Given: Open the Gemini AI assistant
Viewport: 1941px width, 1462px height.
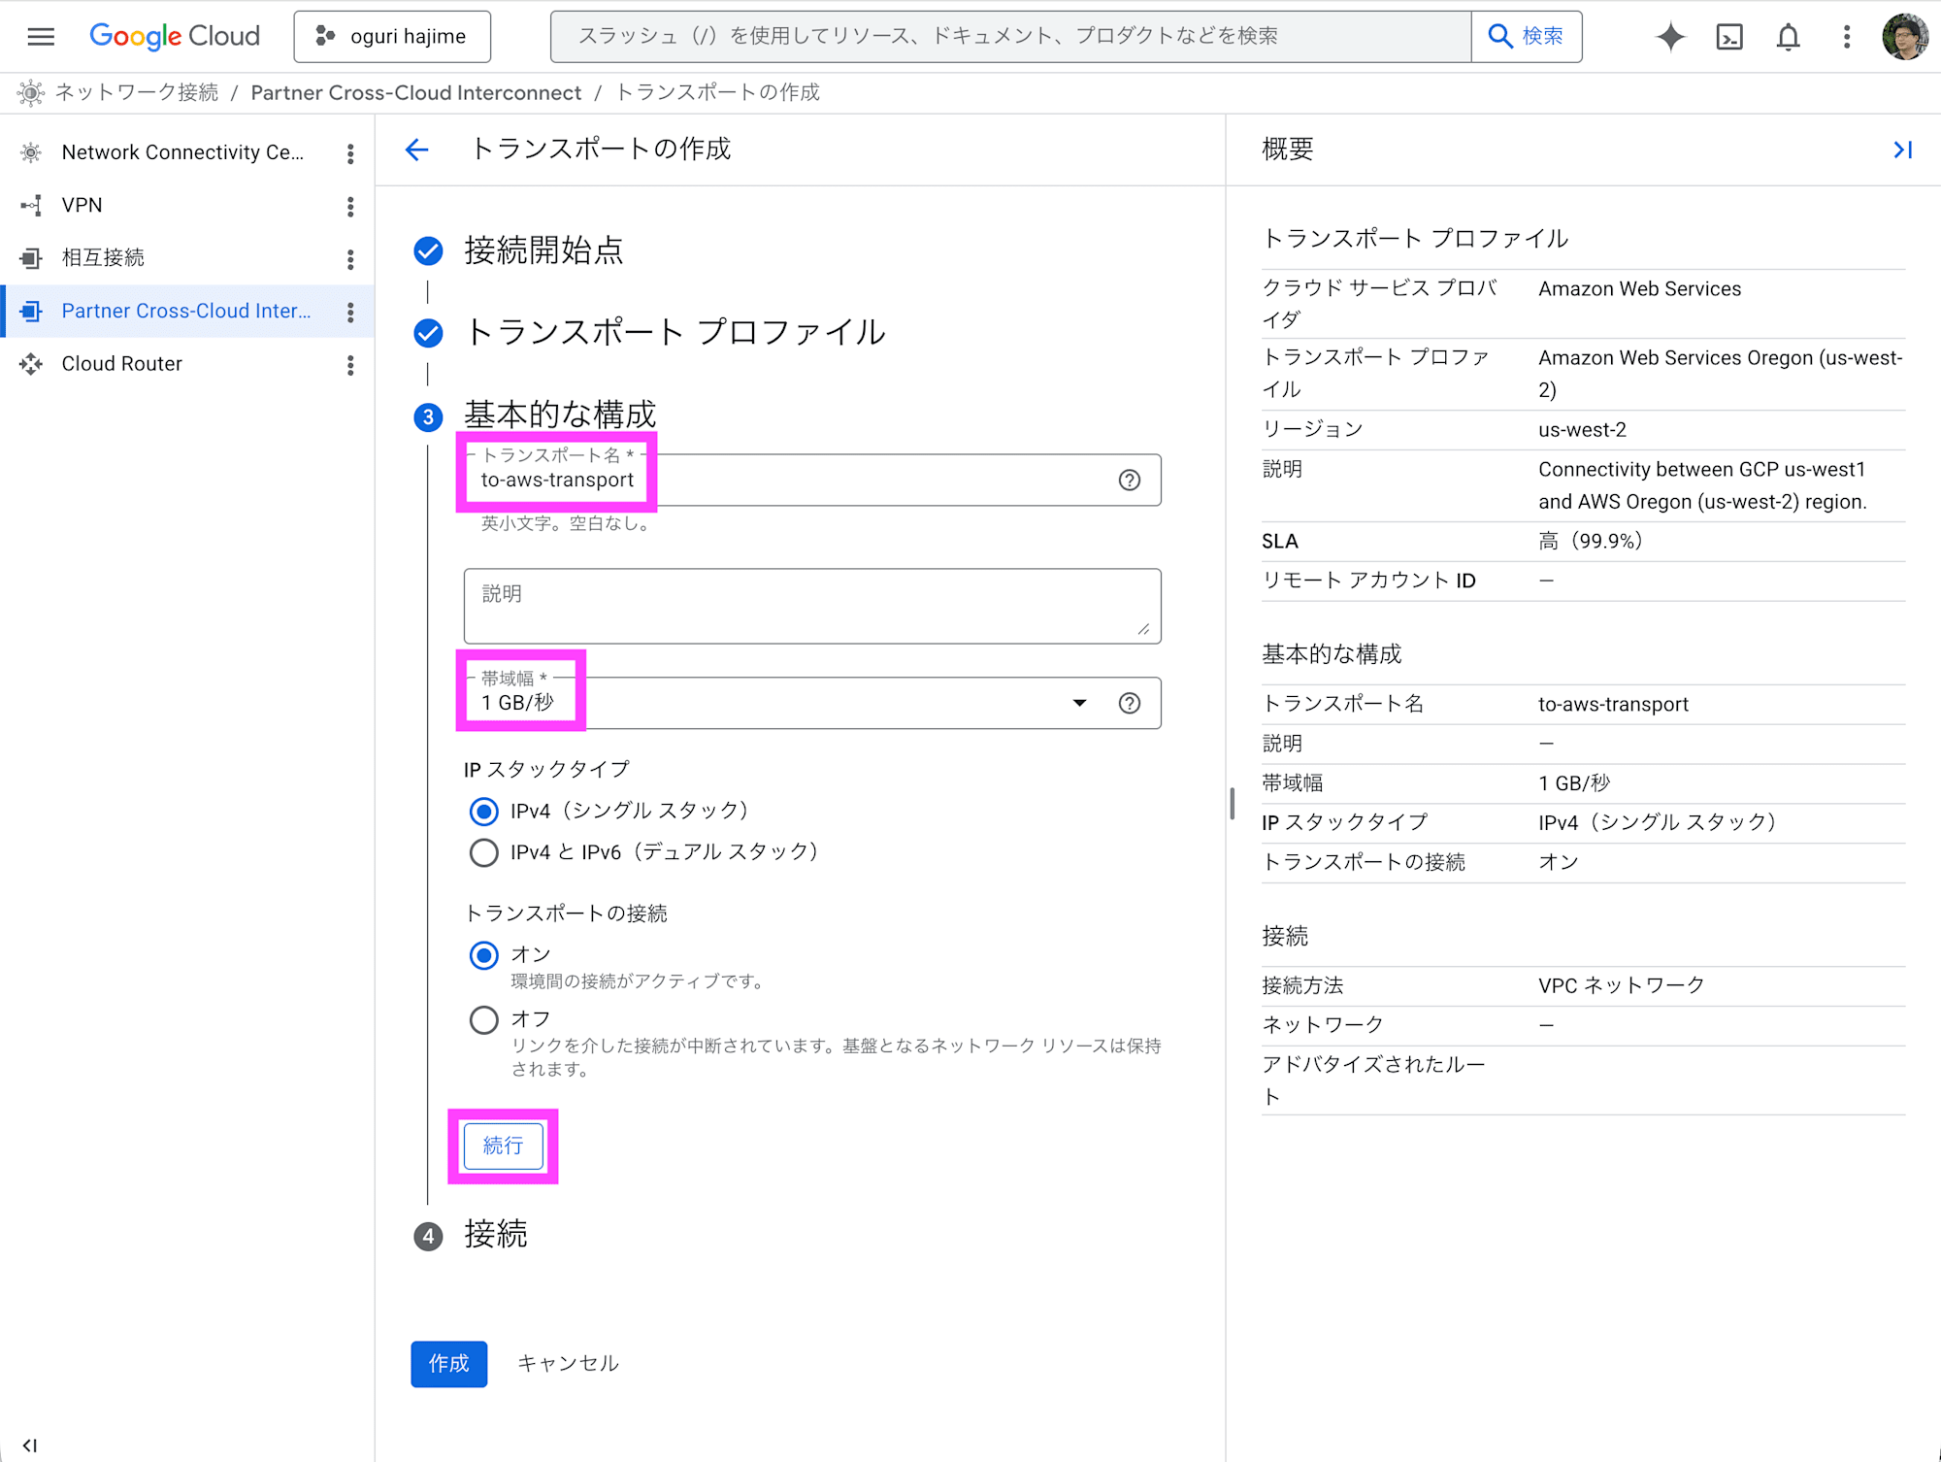Looking at the screenshot, I should (x=1670, y=36).
